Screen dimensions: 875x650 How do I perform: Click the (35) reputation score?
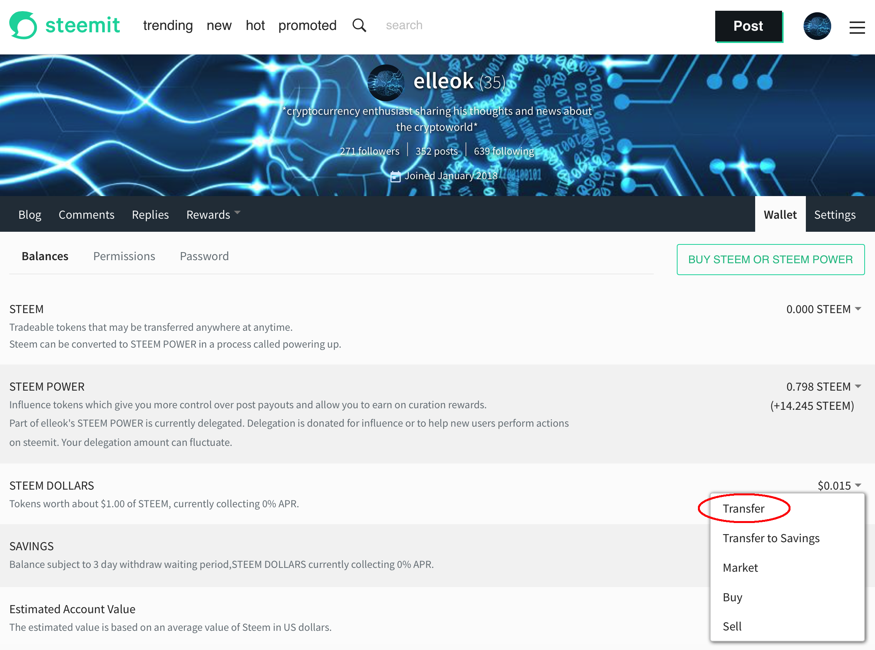(x=492, y=82)
